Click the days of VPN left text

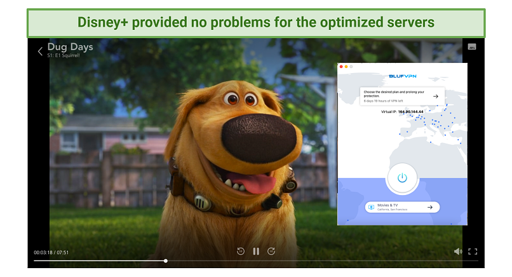click(x=383, y=101)
